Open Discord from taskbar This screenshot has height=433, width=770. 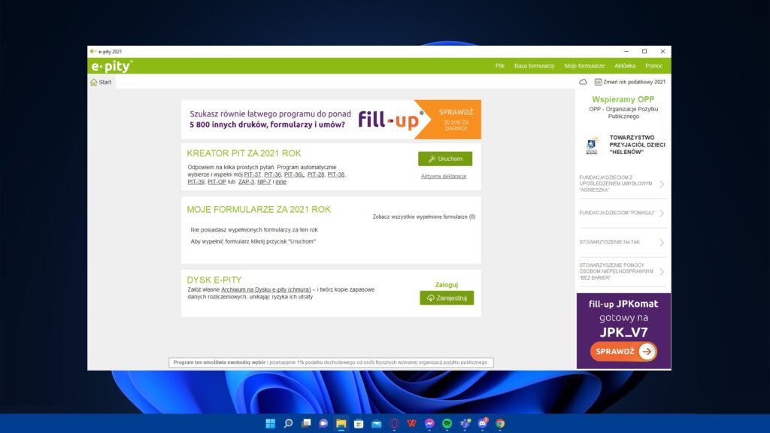[482, 423]
